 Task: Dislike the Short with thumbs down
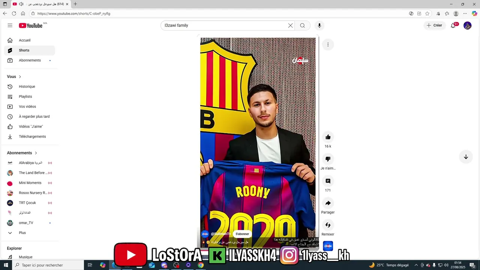coord(328,159)
